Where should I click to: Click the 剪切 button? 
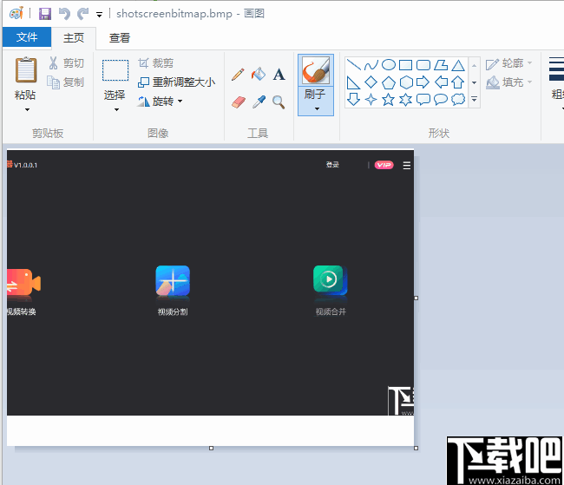(66, 63)
